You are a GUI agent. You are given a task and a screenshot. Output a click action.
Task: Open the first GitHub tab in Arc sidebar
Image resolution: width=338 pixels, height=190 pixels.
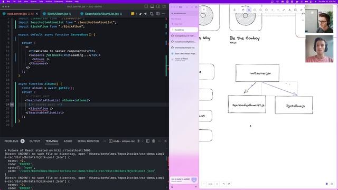coord(184,36)
